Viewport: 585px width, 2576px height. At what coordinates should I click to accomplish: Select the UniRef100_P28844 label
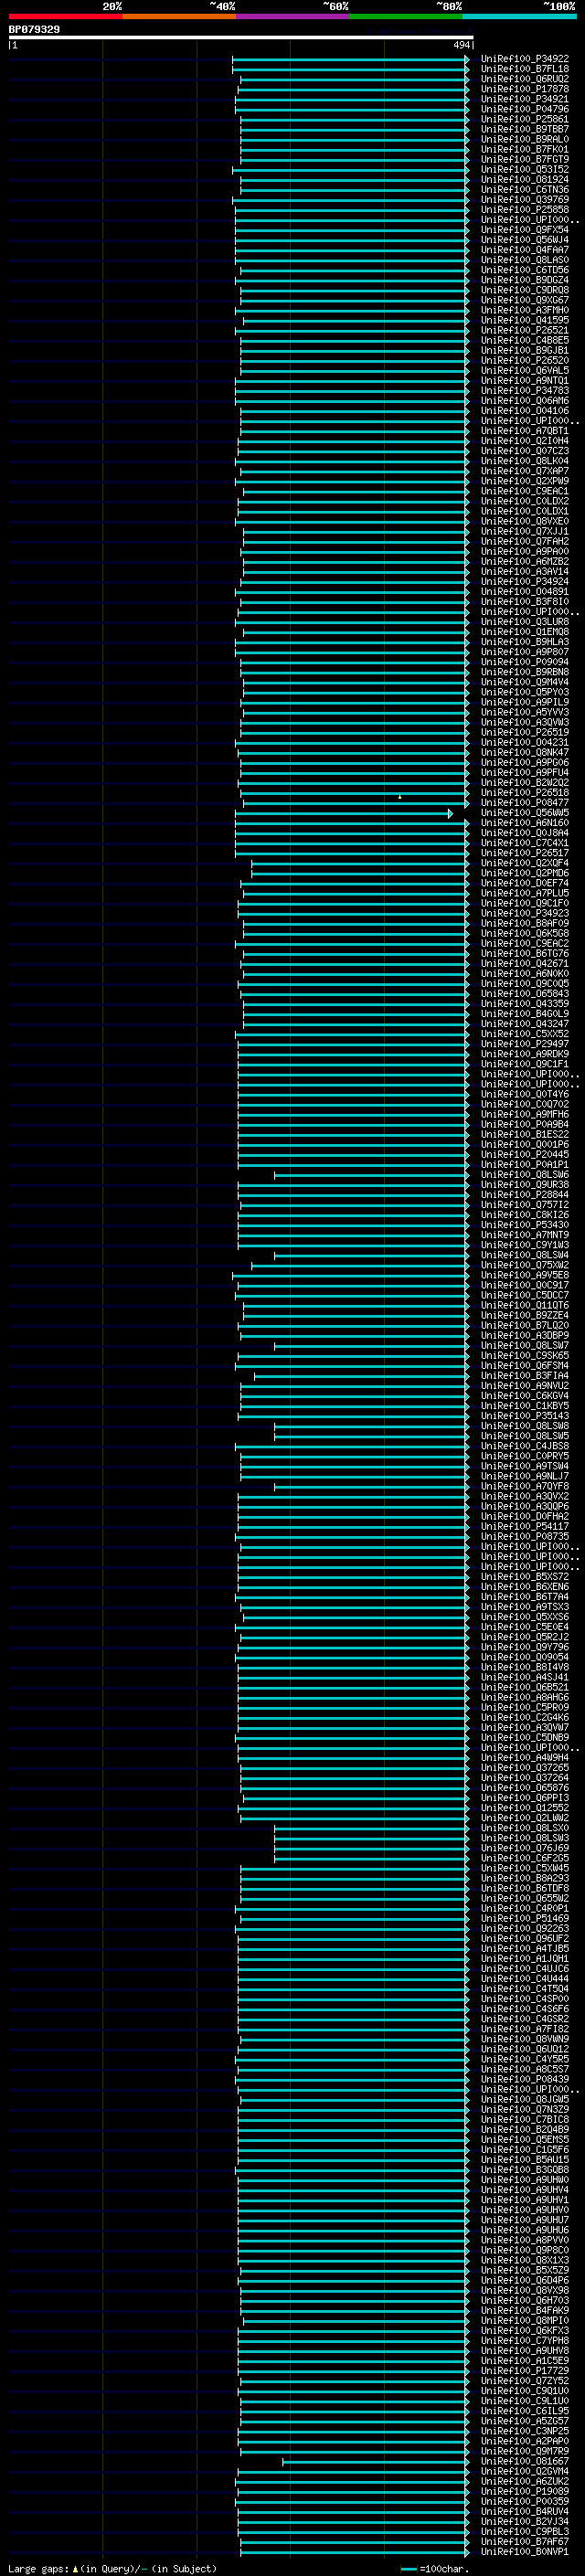coord(525,1195)
